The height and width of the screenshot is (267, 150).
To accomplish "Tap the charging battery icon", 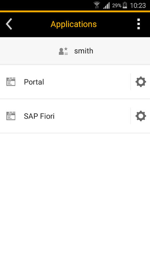I will pos(125,5).
